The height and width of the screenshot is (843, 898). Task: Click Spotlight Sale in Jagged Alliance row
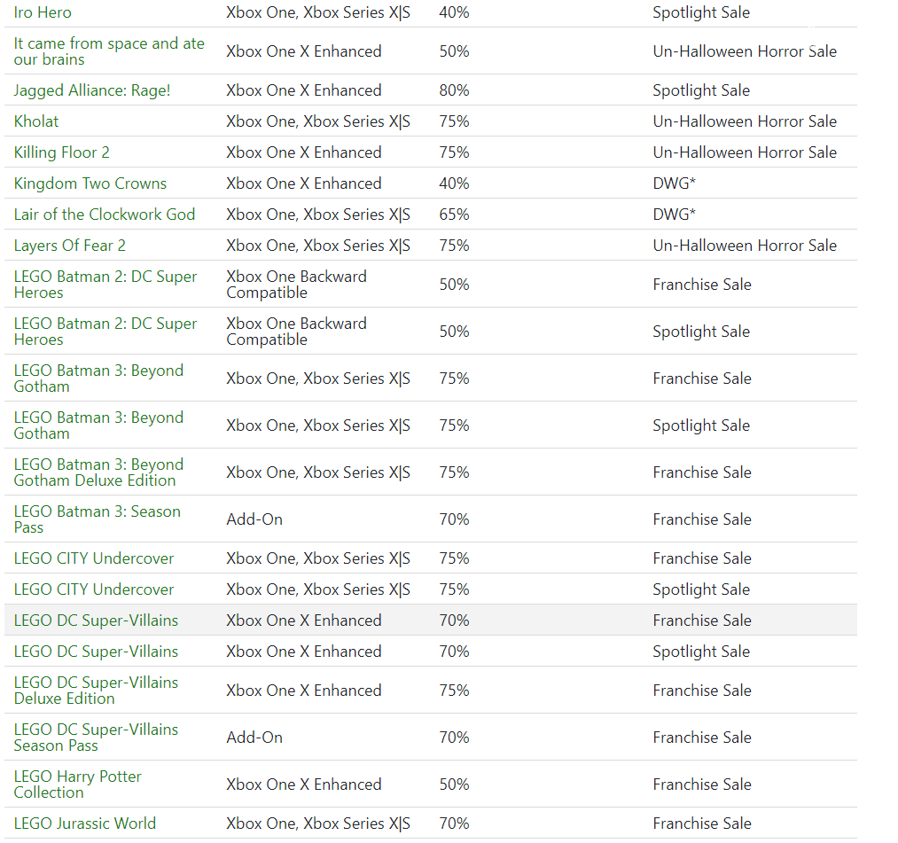point(701,90)
